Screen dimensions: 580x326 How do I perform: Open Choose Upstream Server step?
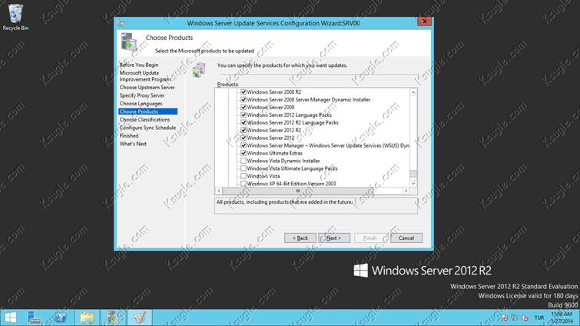click(x=147, y=88)
